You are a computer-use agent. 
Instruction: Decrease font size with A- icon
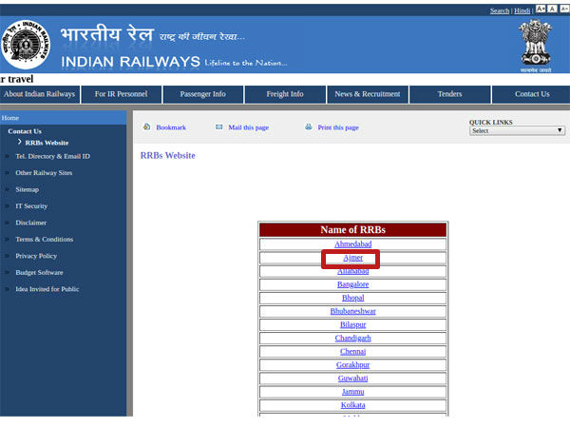[x=564, y=10]
